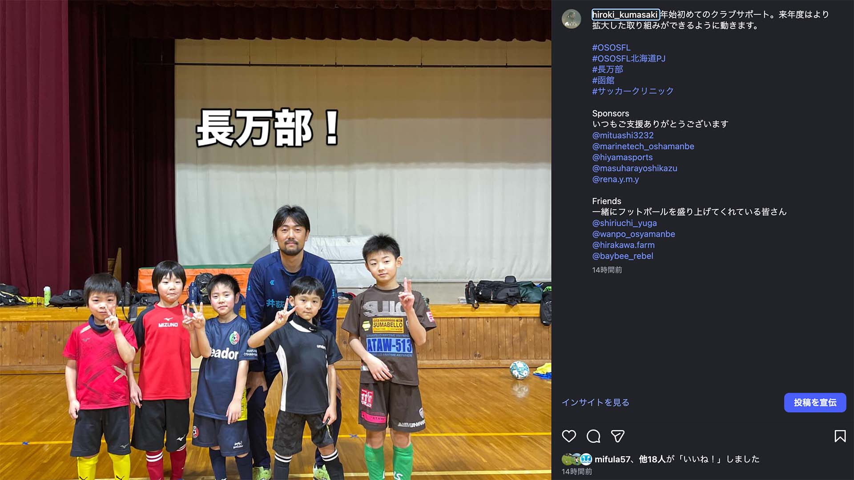Viewport: 854px width, 480px height.
Task: Open mifula57 liker profile
Action: 612,459
